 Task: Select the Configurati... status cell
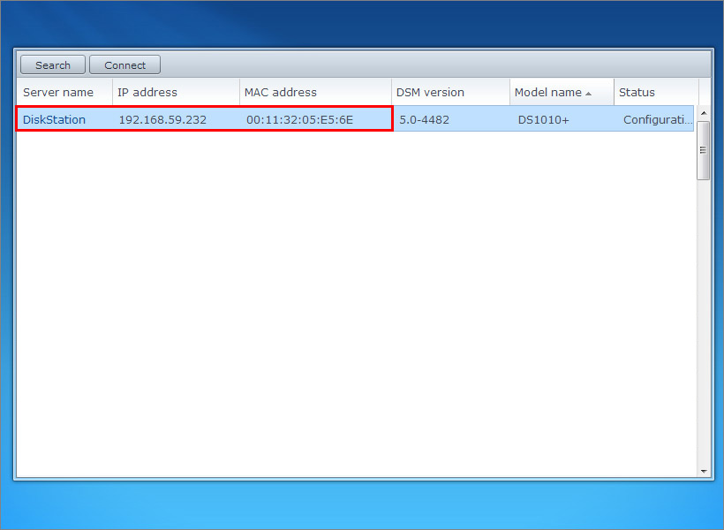[x=658, y=119]
